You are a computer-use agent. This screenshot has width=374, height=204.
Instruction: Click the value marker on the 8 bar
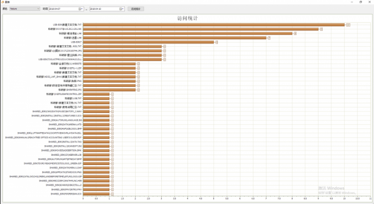pos(295,33)
